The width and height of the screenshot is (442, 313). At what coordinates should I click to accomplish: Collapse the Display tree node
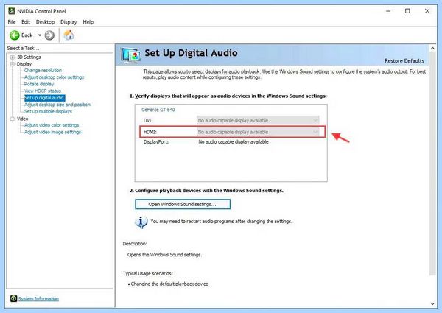pyautogui.click(x=13, y=64)
